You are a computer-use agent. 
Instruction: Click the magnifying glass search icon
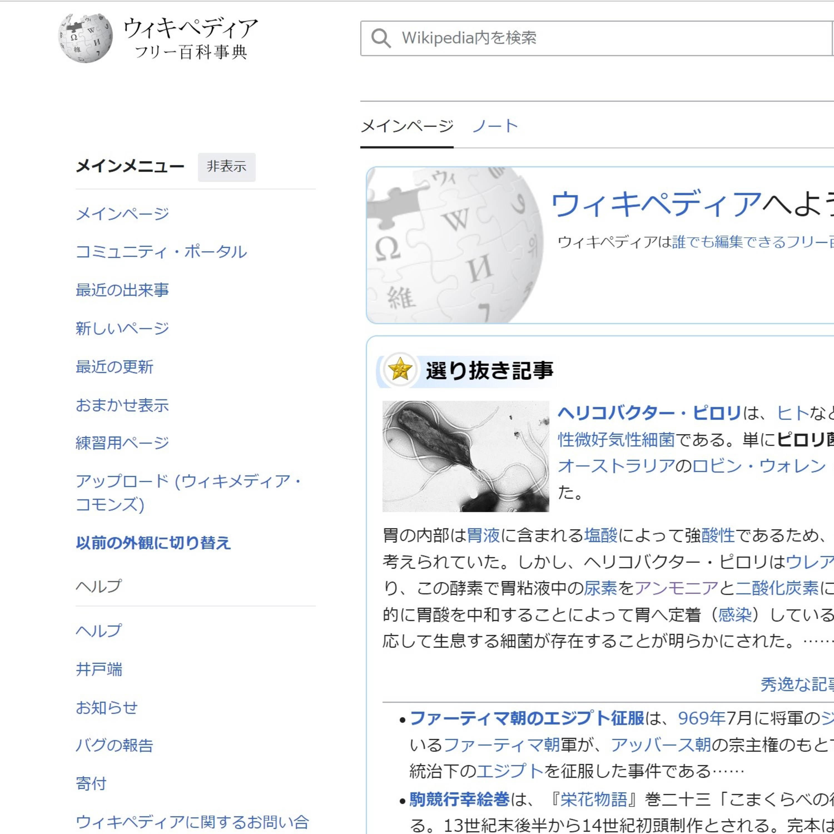click(381, 38)
